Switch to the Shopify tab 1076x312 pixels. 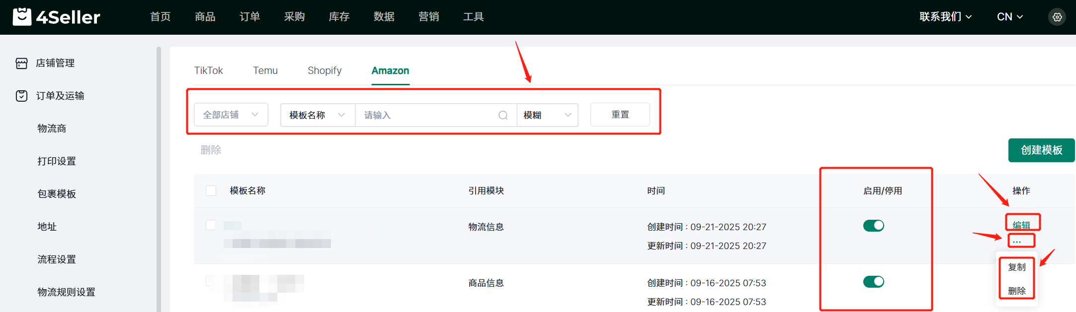324,70
